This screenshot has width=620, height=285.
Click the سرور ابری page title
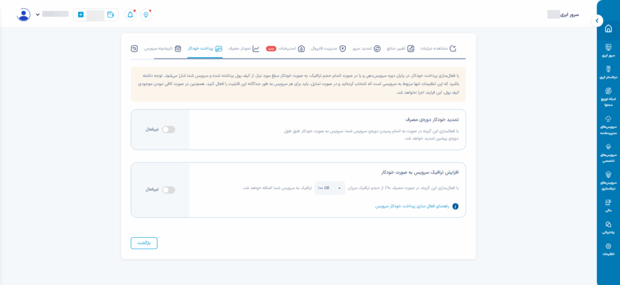[570, 15]
